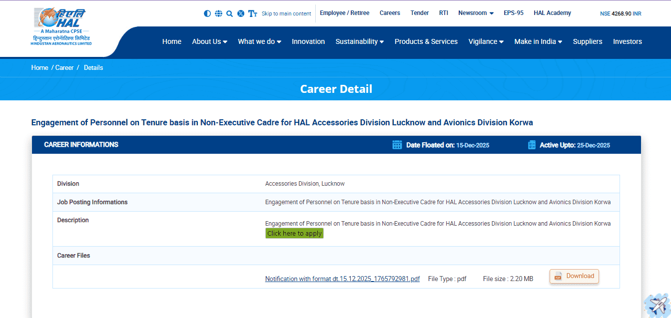
Task: Select the text resize Tt icon
Action: (x=252, y=13)
